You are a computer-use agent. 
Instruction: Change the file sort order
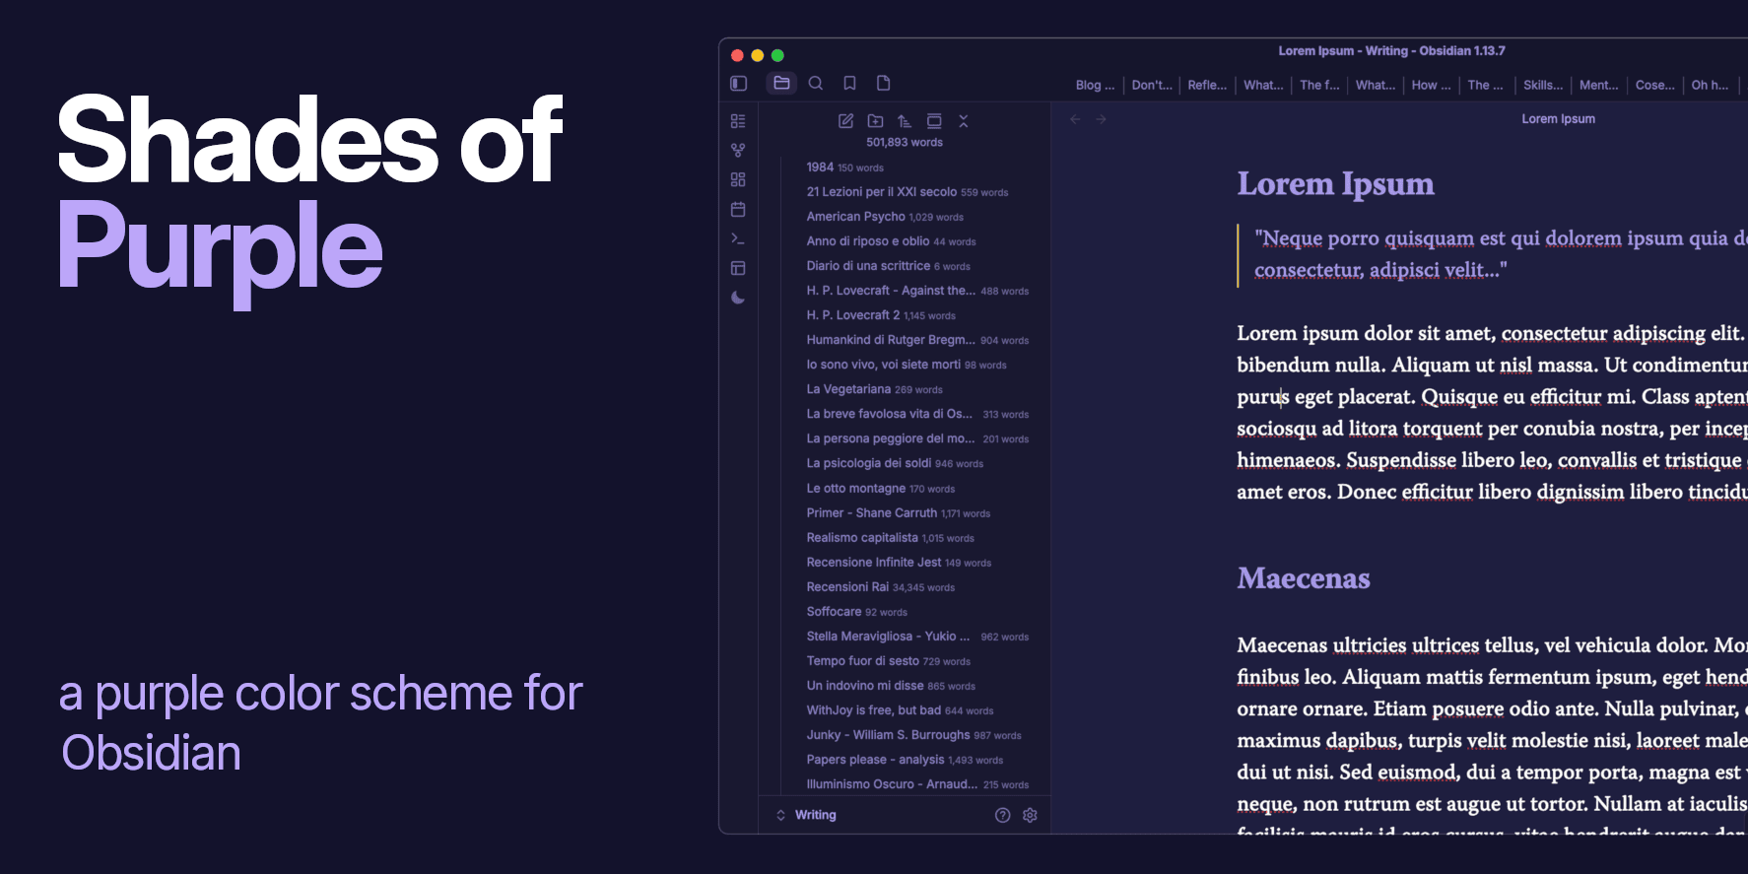click(905, 121)
